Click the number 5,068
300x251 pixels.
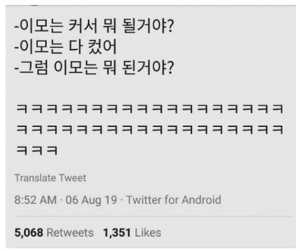pyautogui.click(x=29, y=233)
